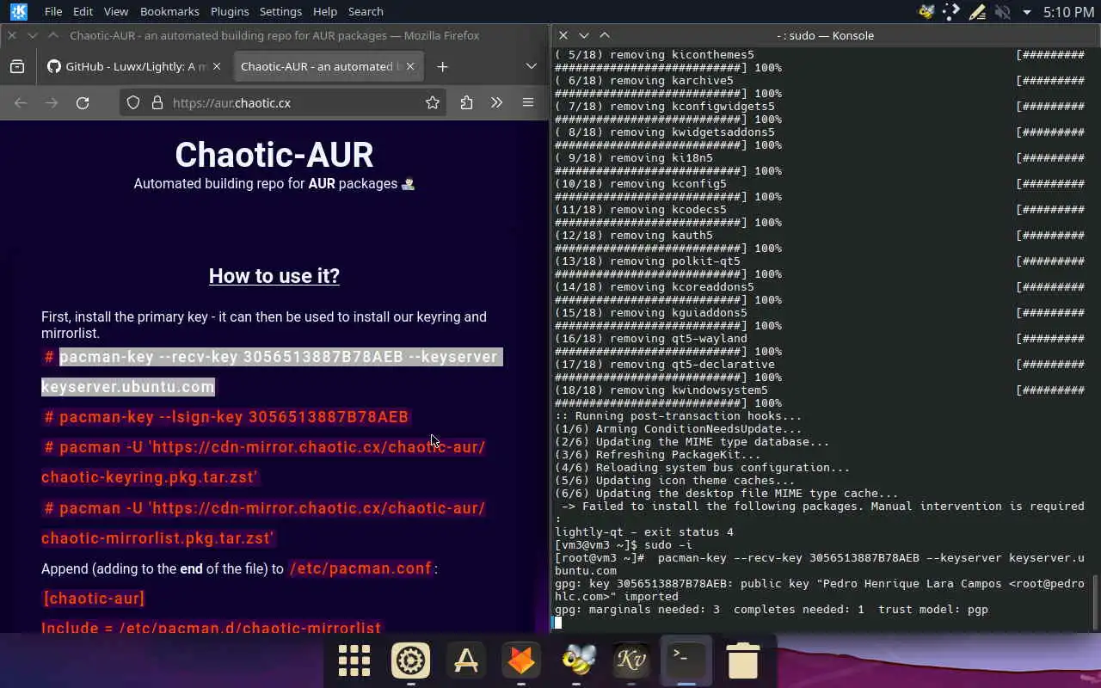This screenshot has width=1101, height=688.
Task: Click Konsole window keep-above arrow button
Action: [605, 35]
